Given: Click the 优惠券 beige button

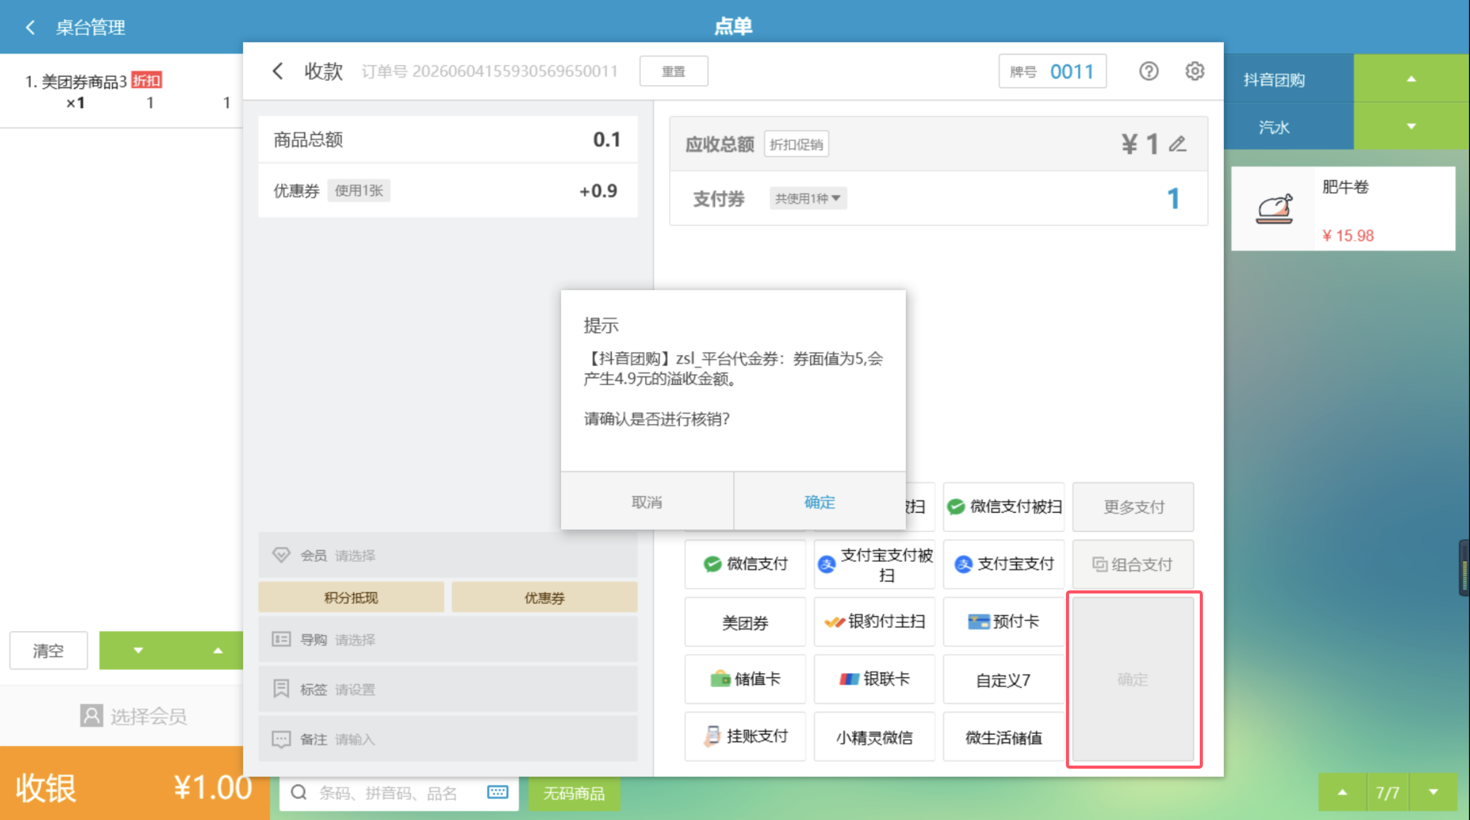Looking at the screenshot, I should tap(545, 597).
